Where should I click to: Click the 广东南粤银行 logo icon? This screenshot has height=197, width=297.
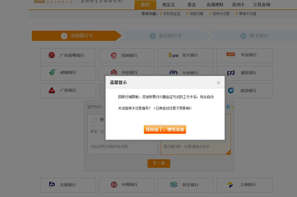pyautogui.click(x=52, y=55)
